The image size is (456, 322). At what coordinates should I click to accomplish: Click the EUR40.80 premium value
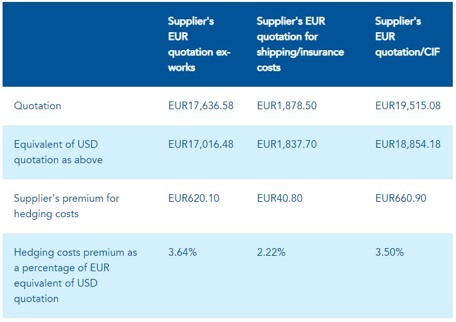[x=278, y=199]
